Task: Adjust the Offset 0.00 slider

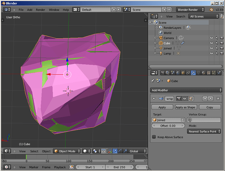Action: 168,125
